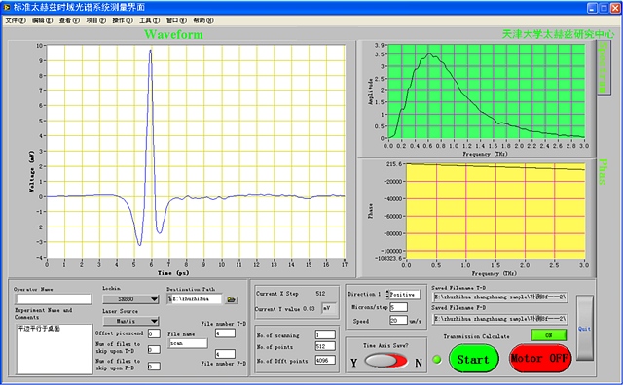Open the 查看 (View) menu
Viewport: 623px width, 385px height.
click(x=69, y=20)
